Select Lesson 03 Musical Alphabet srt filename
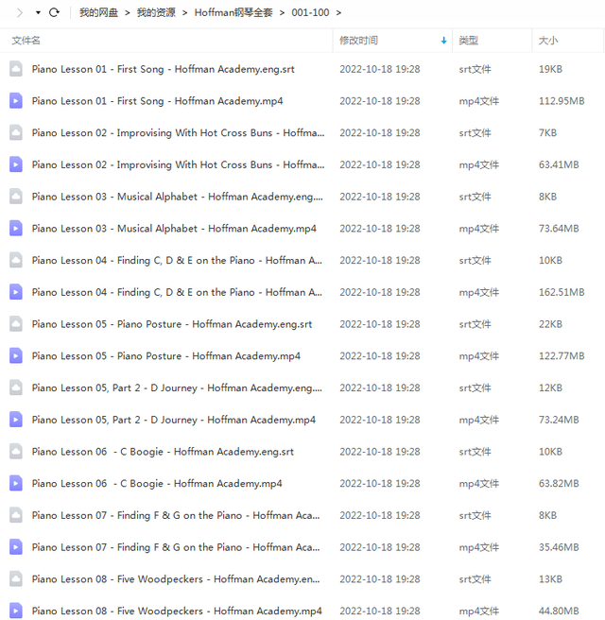 [x=177, y=197]
